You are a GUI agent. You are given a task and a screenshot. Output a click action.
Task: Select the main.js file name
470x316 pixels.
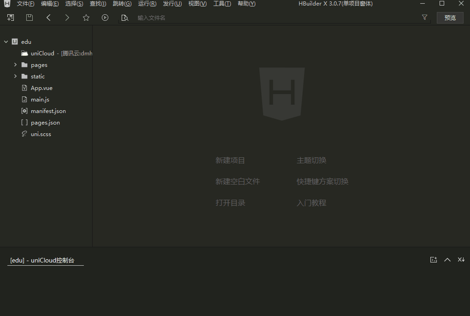(40, 99)
